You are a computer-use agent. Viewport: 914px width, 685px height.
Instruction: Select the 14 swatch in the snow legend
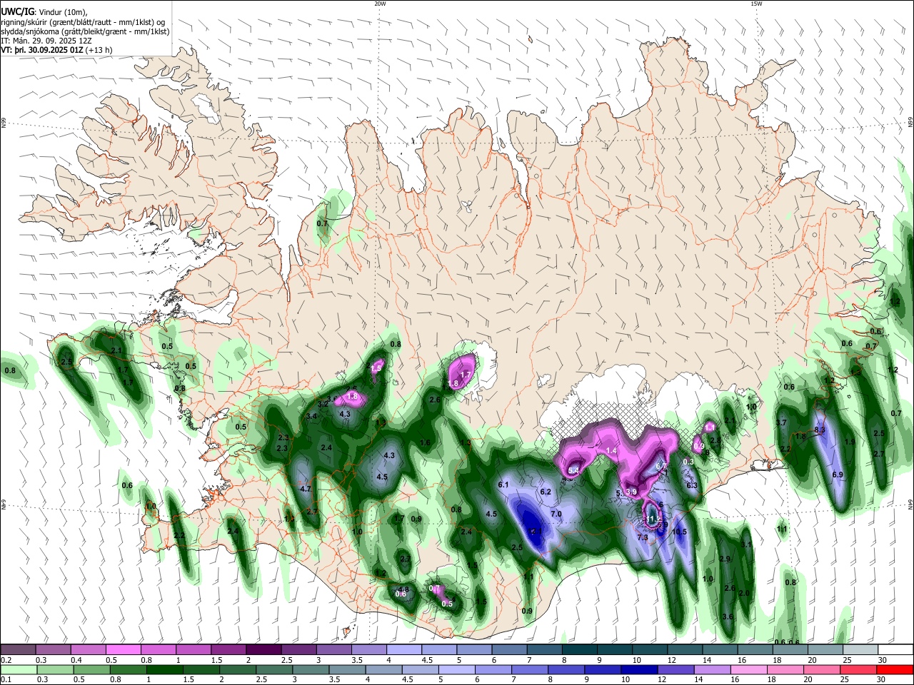point(719,649)
